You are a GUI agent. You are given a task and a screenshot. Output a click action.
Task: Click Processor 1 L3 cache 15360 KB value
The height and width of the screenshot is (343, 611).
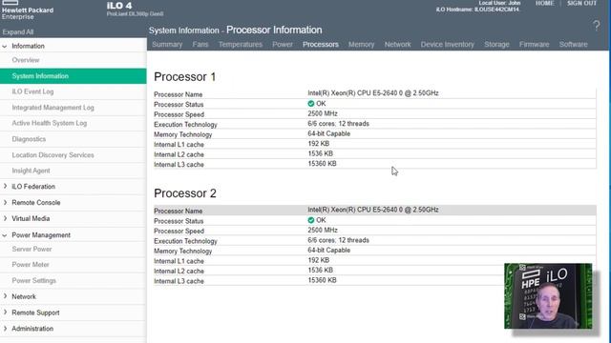(x=322, y=164)
